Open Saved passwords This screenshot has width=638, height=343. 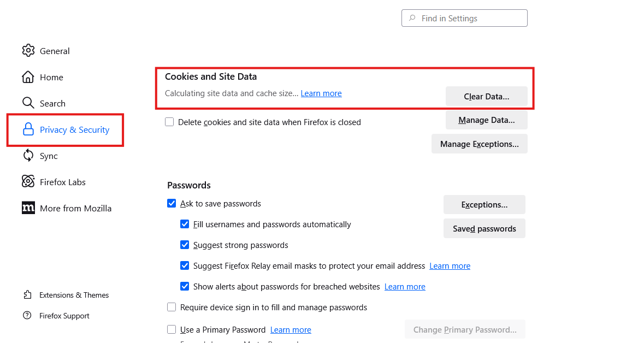pyautogui.click(x=484, y=228)
